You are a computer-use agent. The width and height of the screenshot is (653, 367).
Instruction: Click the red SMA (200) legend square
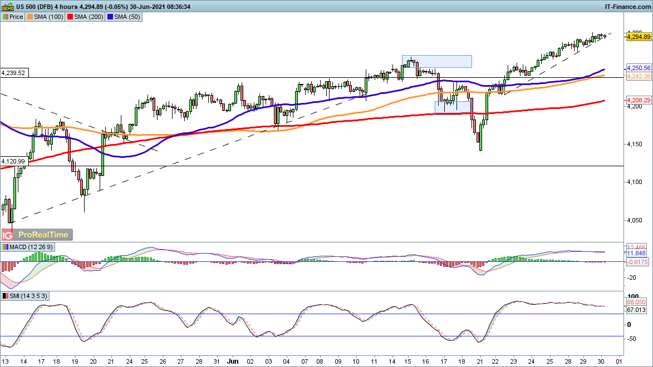coord(71,17)
